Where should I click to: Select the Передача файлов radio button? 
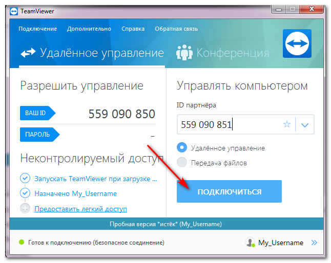(182, 162)
